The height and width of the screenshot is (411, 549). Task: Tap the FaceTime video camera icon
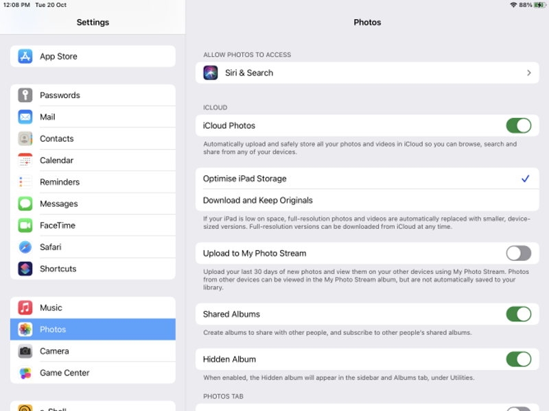click(25, 225)
